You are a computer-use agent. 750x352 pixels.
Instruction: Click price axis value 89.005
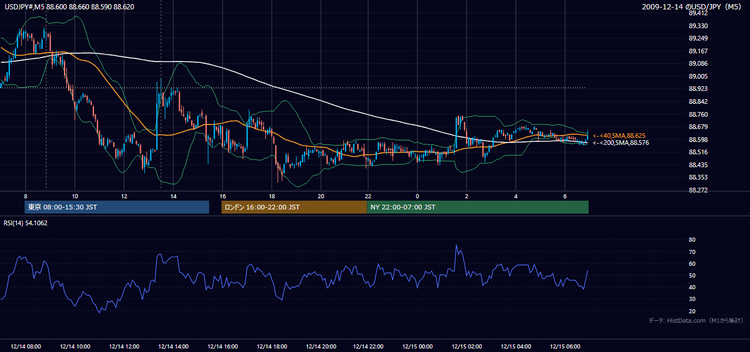(698, 76)
